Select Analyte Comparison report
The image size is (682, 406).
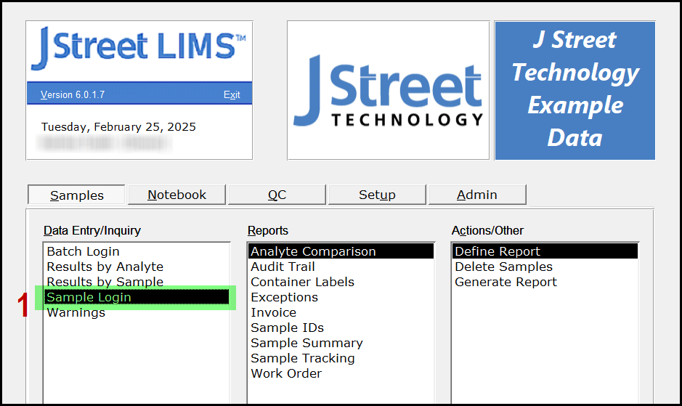341,251
